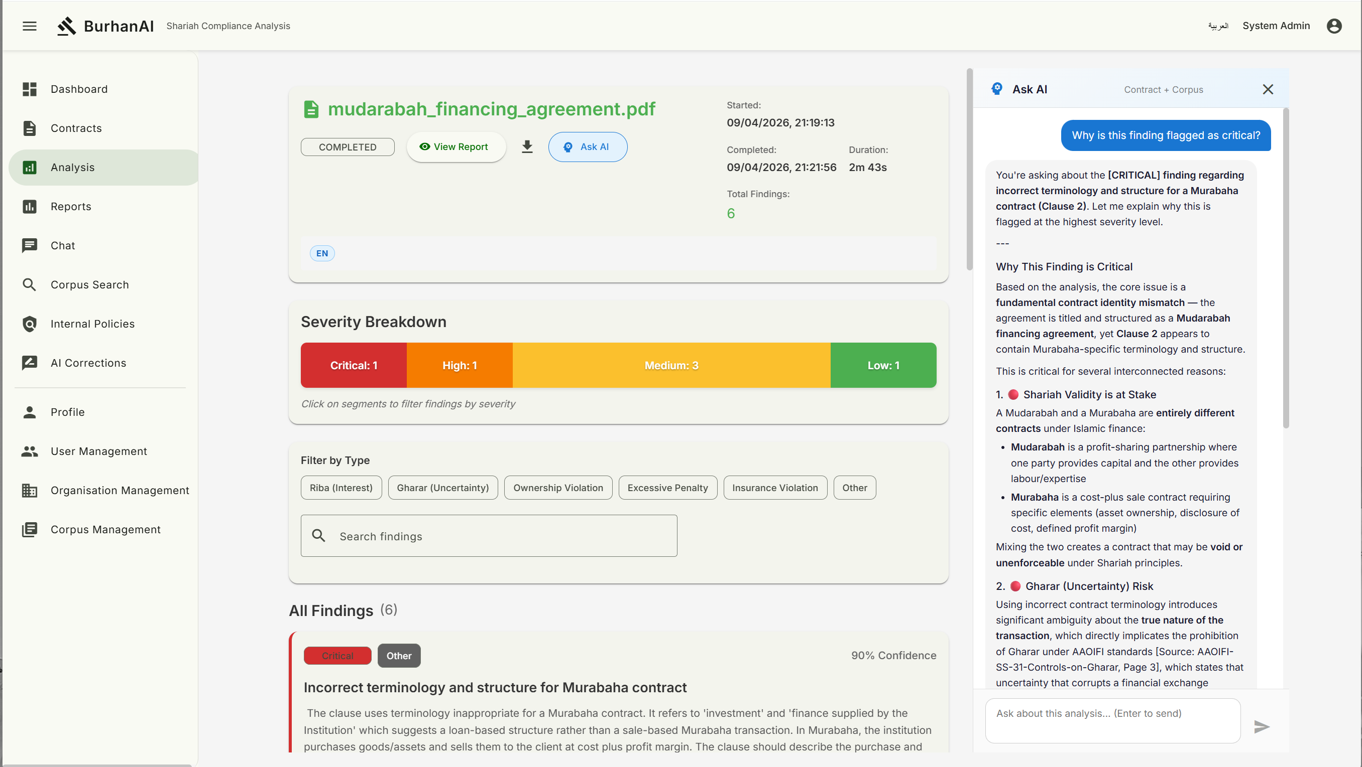The width and height of the screenshot is (1362, 767).
Task: Toggle the Riba (Interest) filter chip
Action: tap(341, 488)
